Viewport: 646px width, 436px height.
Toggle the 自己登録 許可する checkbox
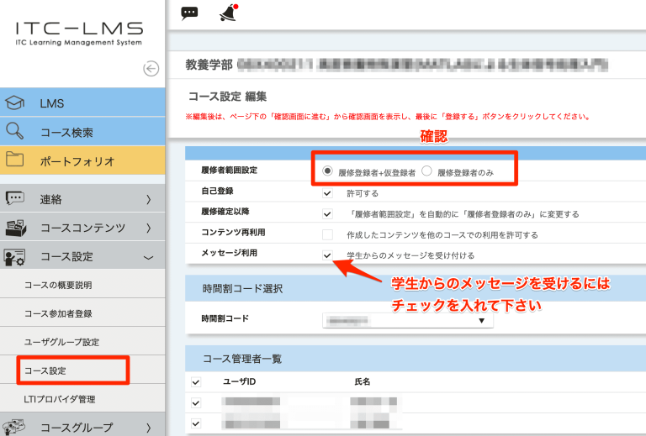pyautogui.click(x=328, y=192)
